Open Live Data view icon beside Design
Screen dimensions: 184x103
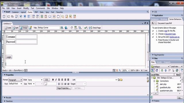click(30, 28)
